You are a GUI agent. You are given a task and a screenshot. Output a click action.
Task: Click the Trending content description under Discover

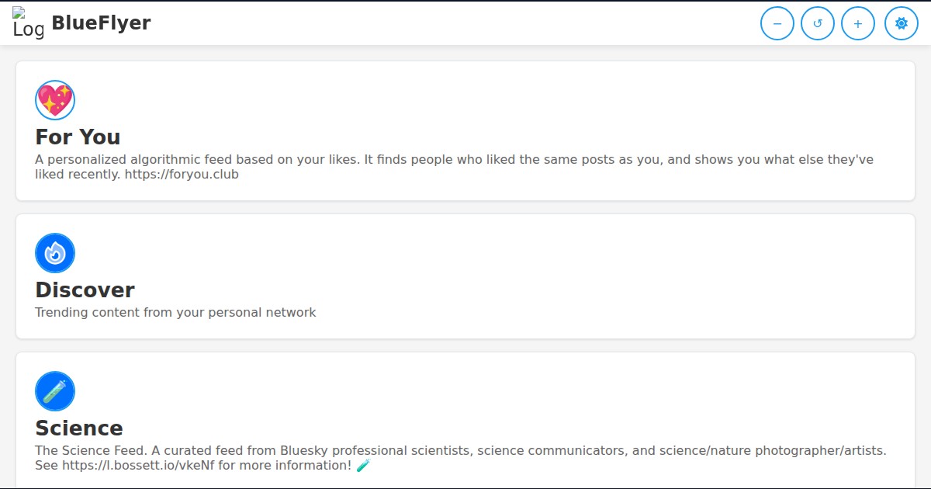click(175, 312)
